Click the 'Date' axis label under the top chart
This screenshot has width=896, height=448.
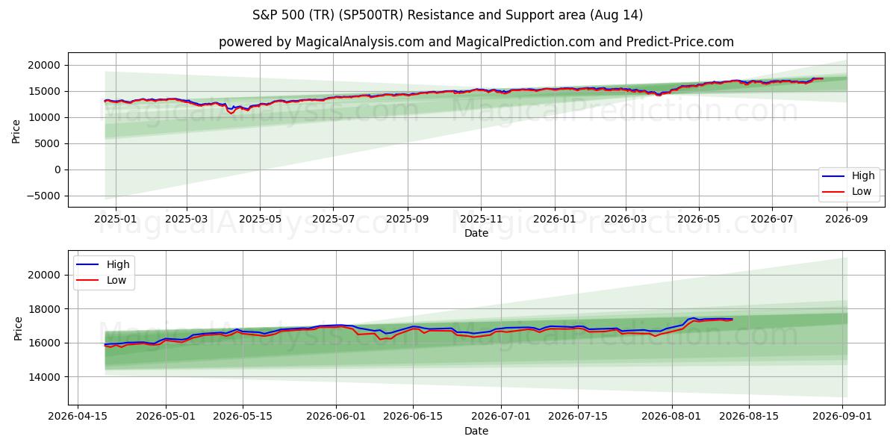click(x=476, y=234)
